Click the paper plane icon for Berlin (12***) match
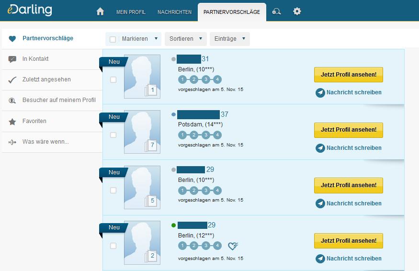This screenshot has height=271, width=419. (320, 259)
